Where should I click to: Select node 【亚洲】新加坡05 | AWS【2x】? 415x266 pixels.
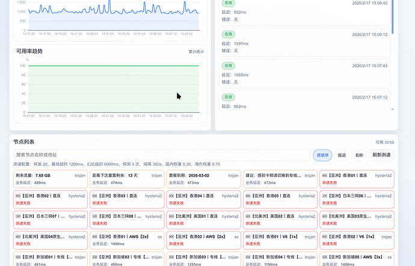tap(357, 259)
